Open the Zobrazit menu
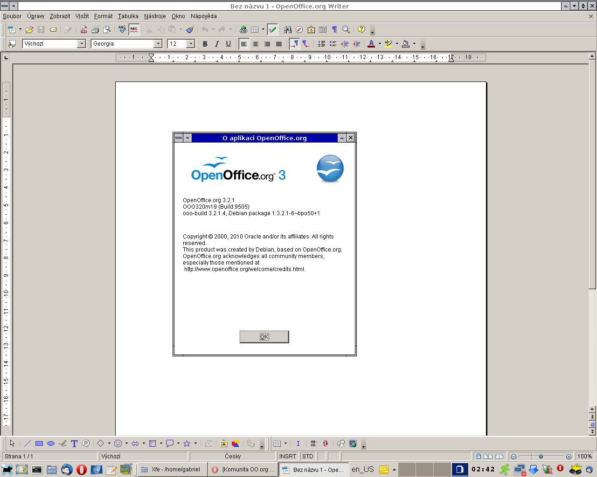 [x=60, y=16]
